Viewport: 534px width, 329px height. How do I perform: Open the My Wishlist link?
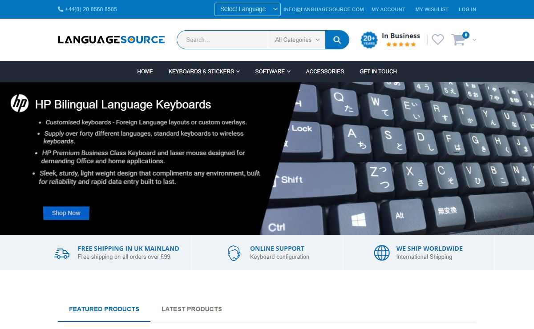(x=432, y=9)
